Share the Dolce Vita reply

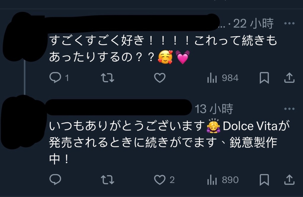point(289,180)
